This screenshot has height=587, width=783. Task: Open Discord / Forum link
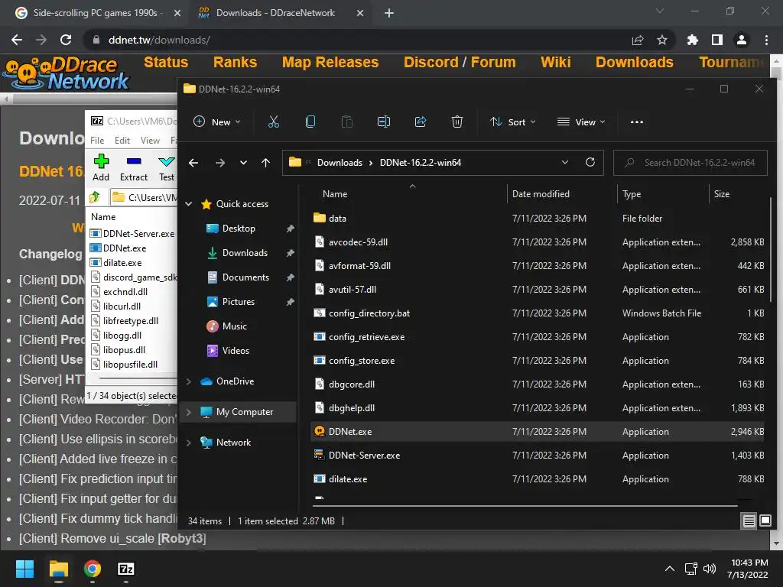click(460, 62)
